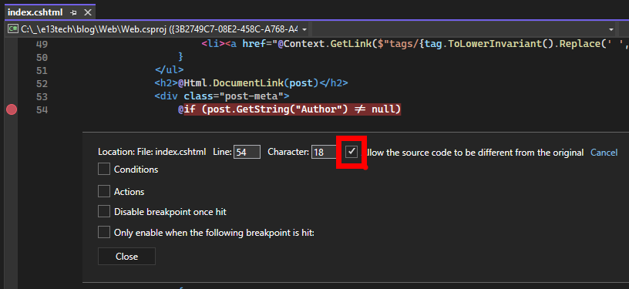Toggle 'Allow the source code to be different' checkbox
629x289 pixels.
tap(351, 152)
